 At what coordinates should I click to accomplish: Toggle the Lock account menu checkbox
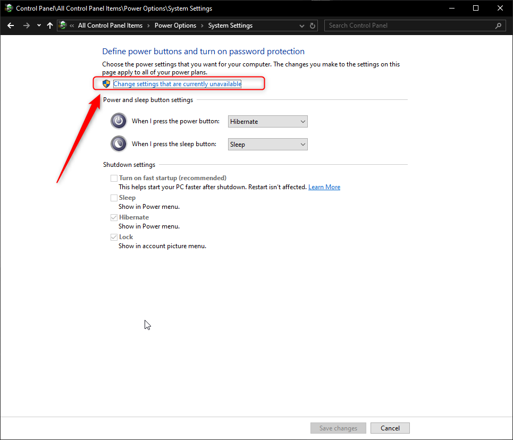point(114,237)
